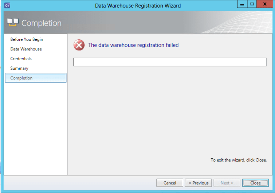Viewport: 275px width, 193px height.
Task: Exit the wizard with the Close button
Action: coord(255,183)
